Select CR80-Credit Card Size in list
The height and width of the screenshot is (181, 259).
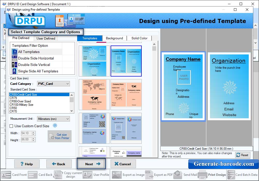[39, 95]
